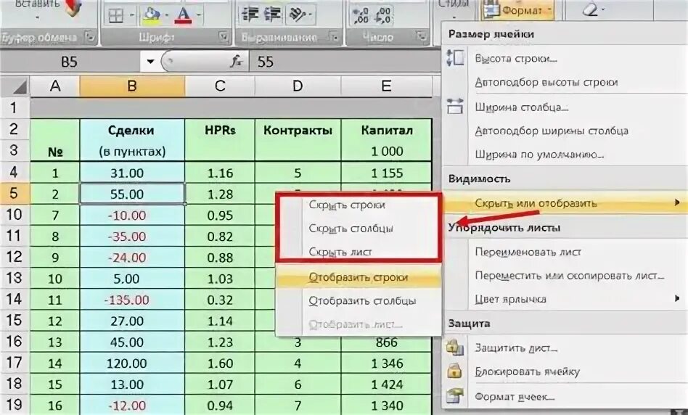Choose Высота строки menu item
Screen dimensions: 688x415
pos(516,58)
